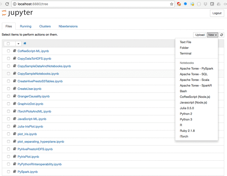Open the New dropdown button
Screen dimensions: 227x176
(212, 35)
